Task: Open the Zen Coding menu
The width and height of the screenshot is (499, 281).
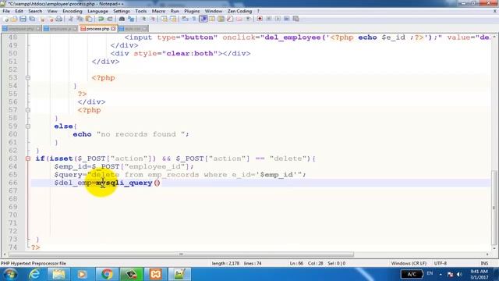Action: [239, 11]
